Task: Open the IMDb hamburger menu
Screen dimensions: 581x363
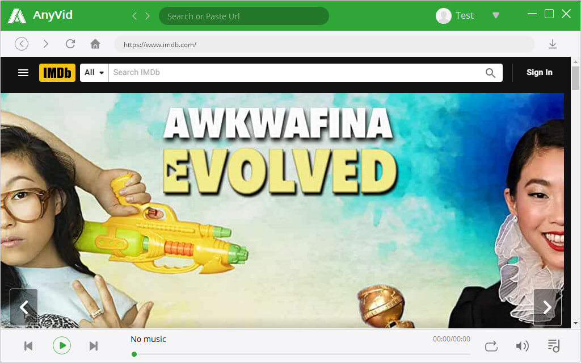Action: tap(23, 73)
